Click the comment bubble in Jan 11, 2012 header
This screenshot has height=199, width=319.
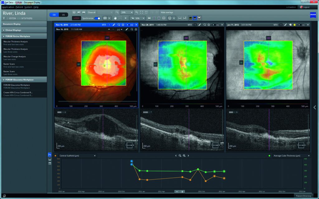[x=290, y=25]
